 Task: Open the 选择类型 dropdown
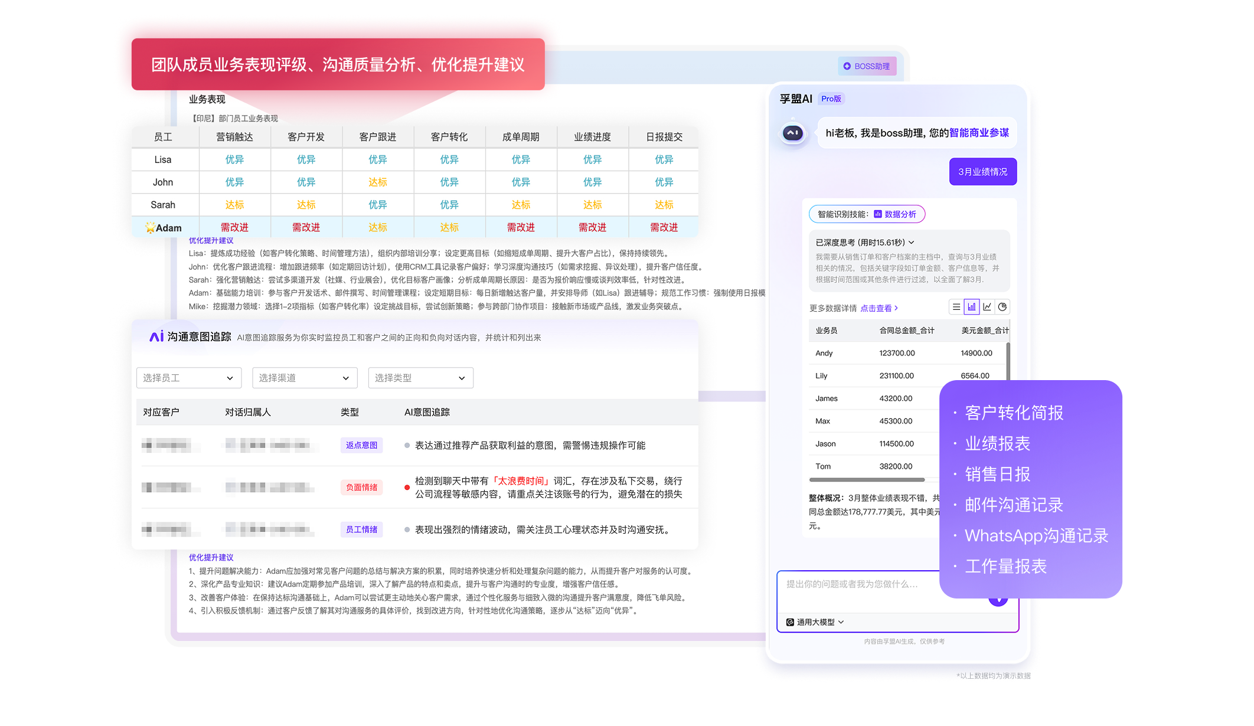point(420,378)
